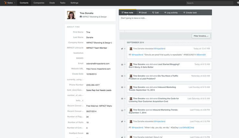Open IMPACT Branding & Design company link

click(95, 17)
